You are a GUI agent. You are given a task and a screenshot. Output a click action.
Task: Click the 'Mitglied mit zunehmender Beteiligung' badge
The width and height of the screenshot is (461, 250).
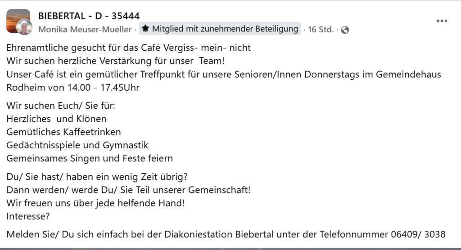pos(225,29)
